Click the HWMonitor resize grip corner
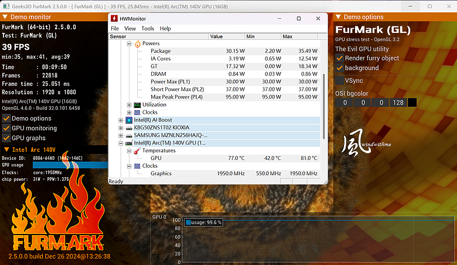 (x=326, y=182)
